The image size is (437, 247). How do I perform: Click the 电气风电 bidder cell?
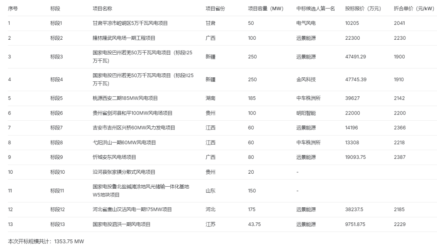pyautogui.click(x=306, y=23)
